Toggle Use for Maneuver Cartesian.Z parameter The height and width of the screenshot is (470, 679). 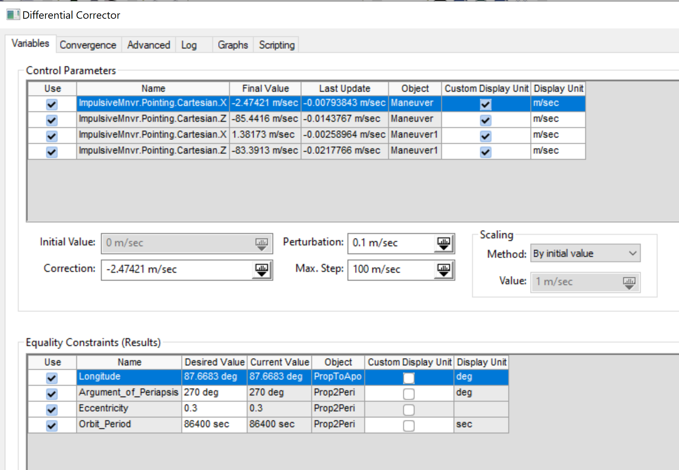pos(52,120)
